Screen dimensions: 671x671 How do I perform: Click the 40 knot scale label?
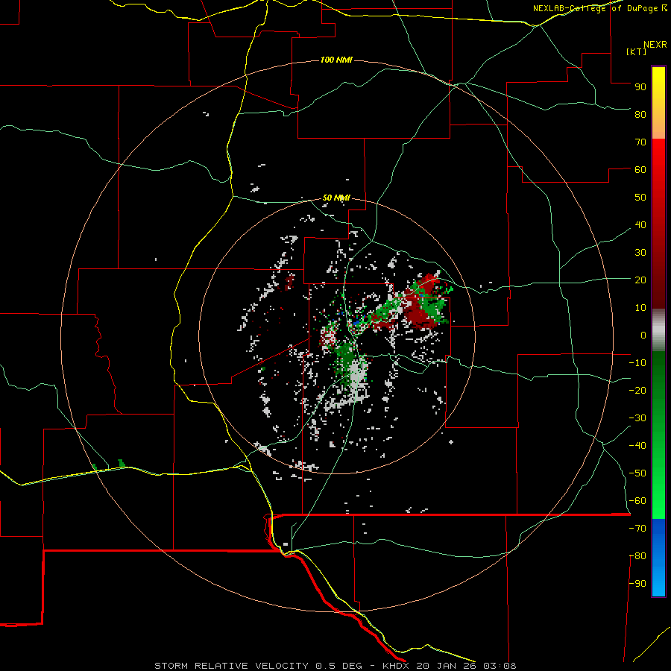coord(640,224)
